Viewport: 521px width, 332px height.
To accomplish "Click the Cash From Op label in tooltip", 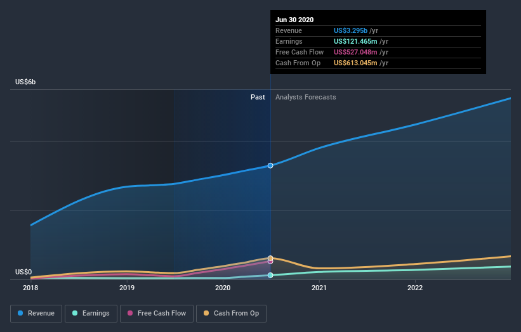I will pos(298,63).
